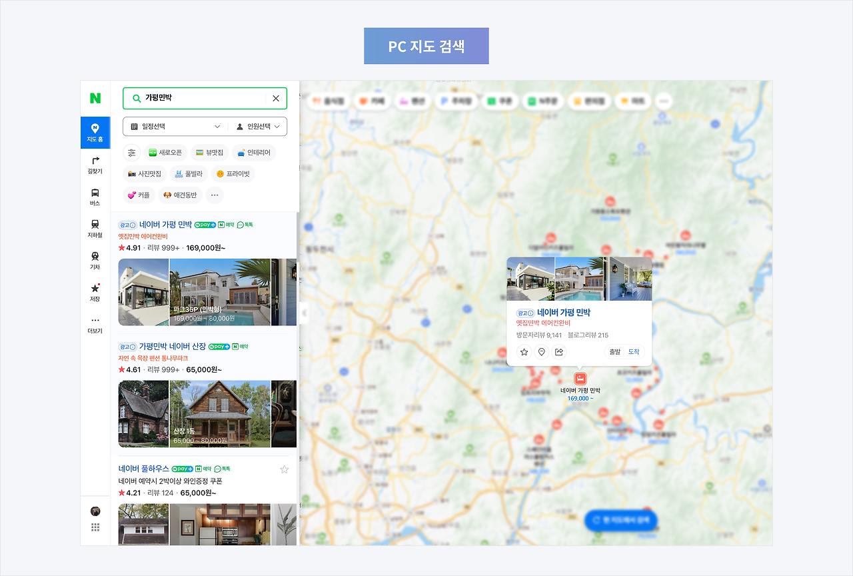Image resolution: width=853 pixels, height=576 pixels.
Task: Clear the search with the X button
Action: 276,98
